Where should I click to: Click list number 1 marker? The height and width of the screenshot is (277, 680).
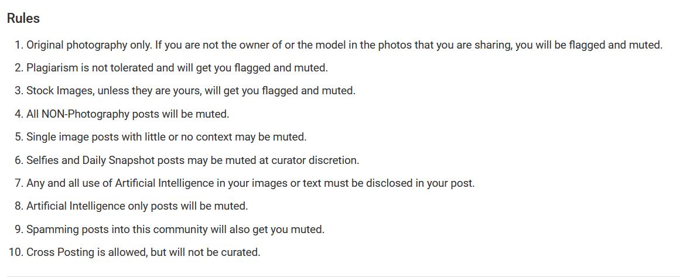pyautogui.click(x=18, y=45)
